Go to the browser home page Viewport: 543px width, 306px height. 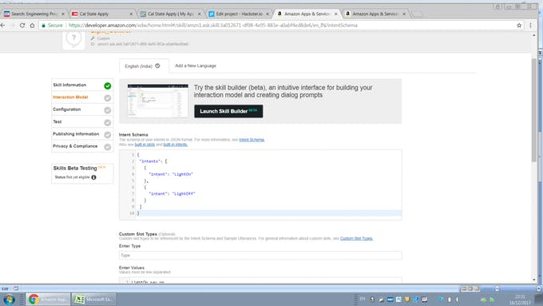coord(32,26)
